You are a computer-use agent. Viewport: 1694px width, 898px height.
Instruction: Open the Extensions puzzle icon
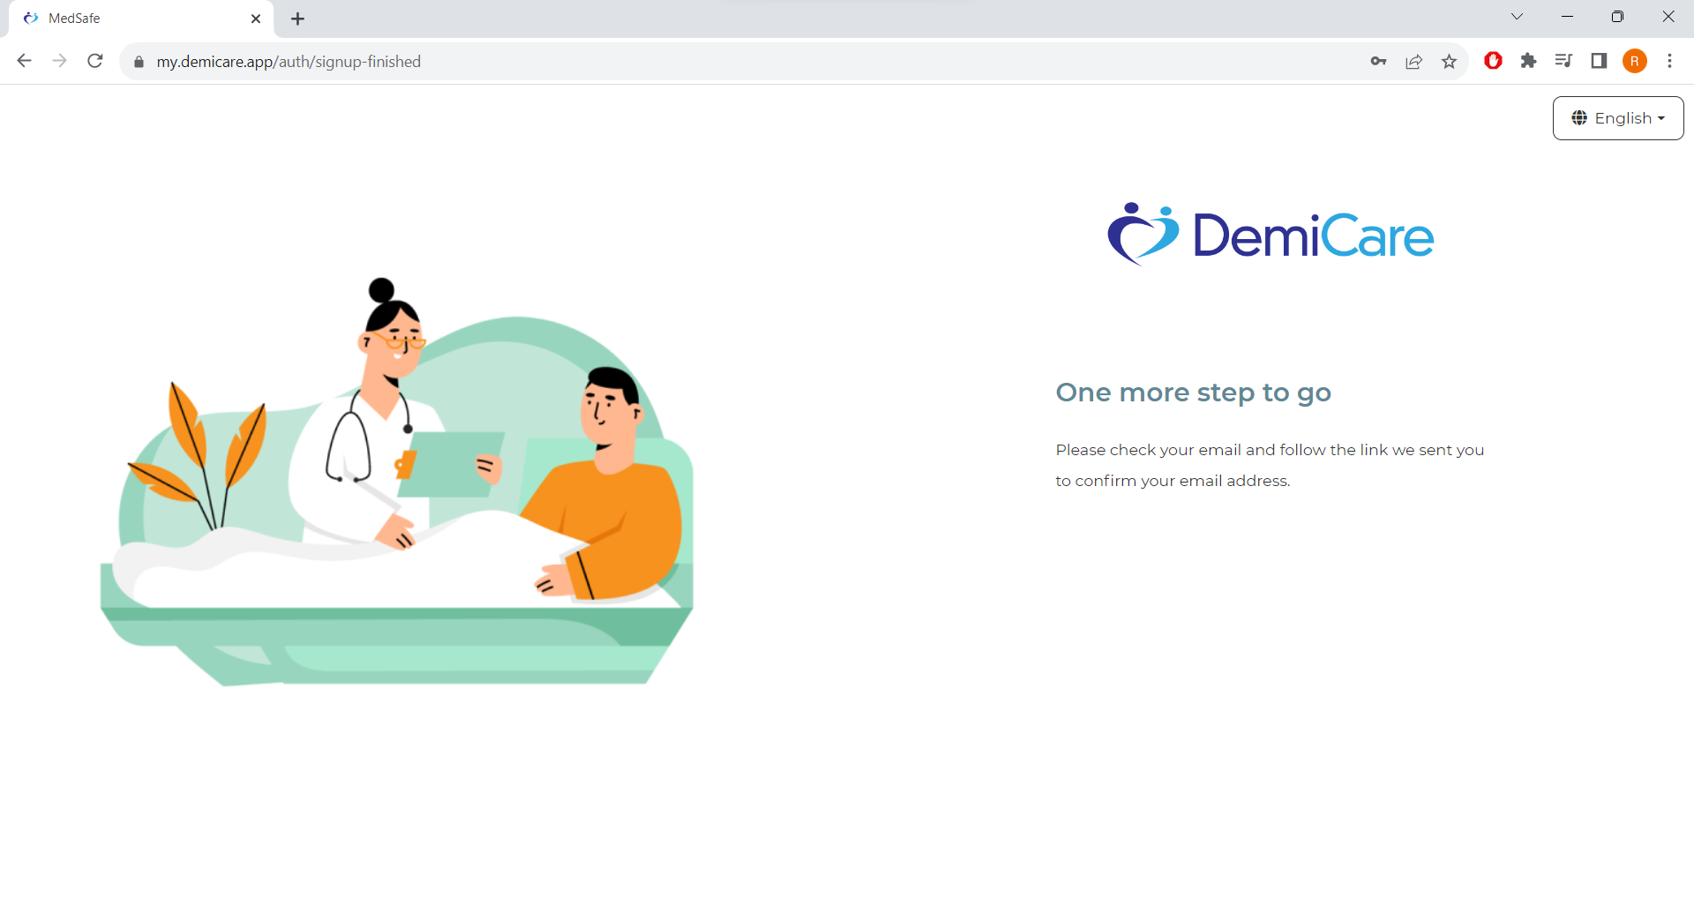[x=1528, y=61]
